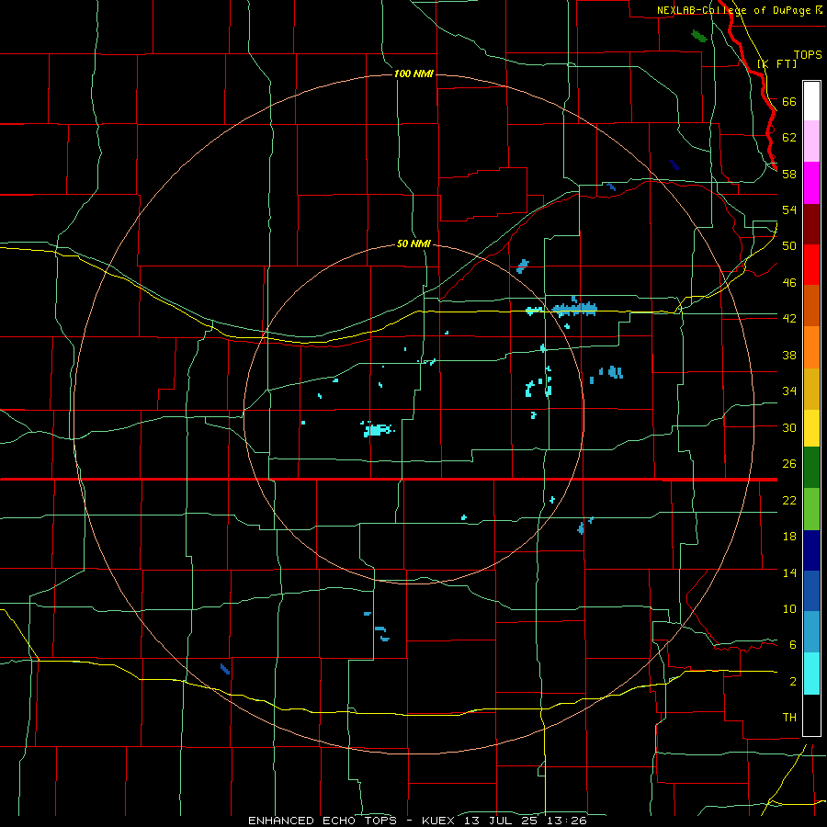Click the dark green legend swatch
This screenshot has height=827, width=827.
pos(811,468)
